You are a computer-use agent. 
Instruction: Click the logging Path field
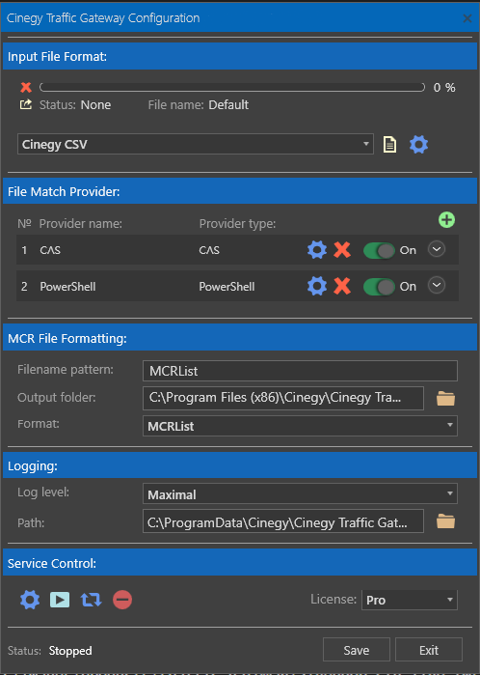click(283, 521)
